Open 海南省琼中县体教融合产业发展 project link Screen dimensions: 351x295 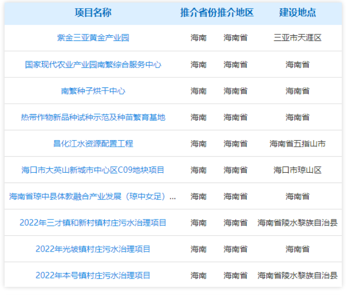92,196
